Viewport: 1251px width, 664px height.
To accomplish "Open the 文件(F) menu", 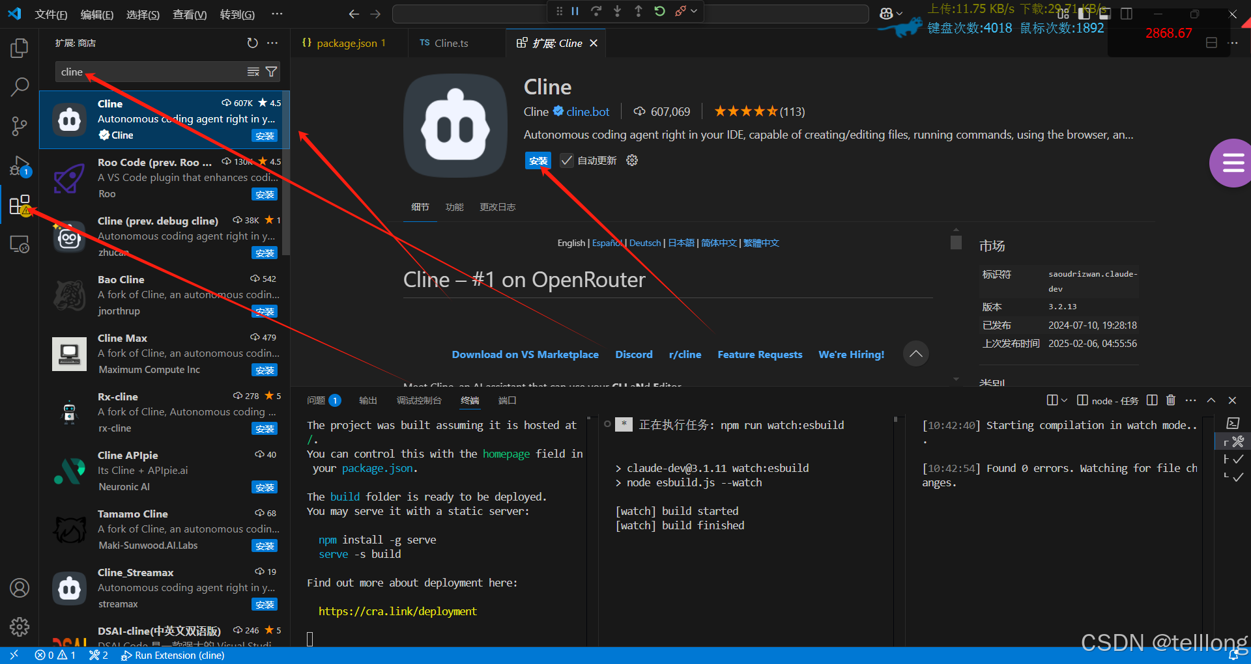I will [51, 14].
